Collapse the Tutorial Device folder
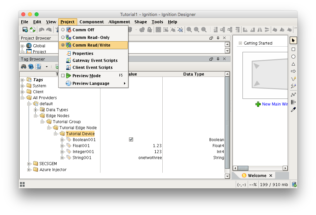Screen dimensions: 316x215 [56, 134]
